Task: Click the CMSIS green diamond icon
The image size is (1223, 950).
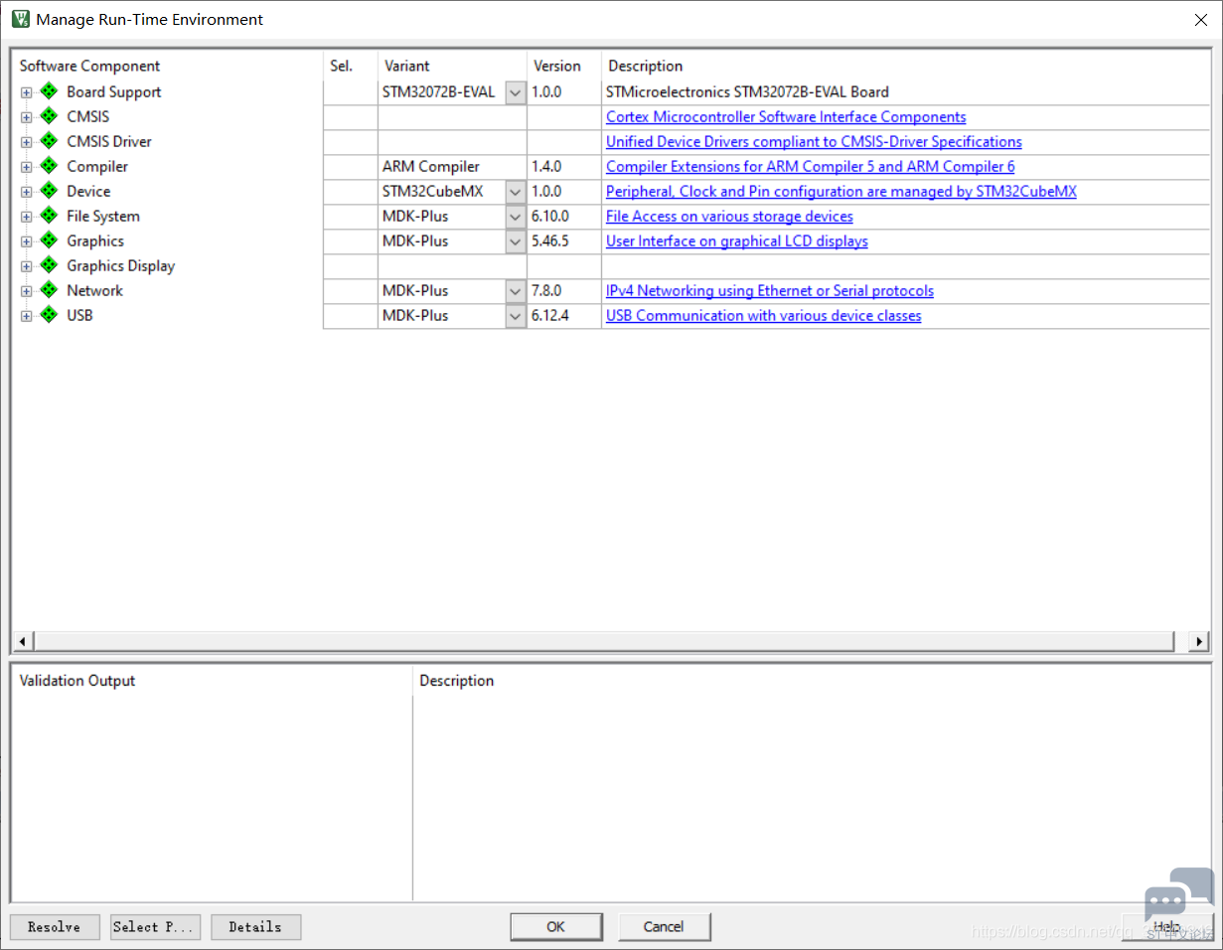Action: [49, 116]
